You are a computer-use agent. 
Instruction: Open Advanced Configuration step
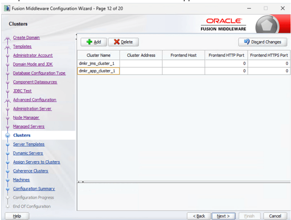point(35,100)
